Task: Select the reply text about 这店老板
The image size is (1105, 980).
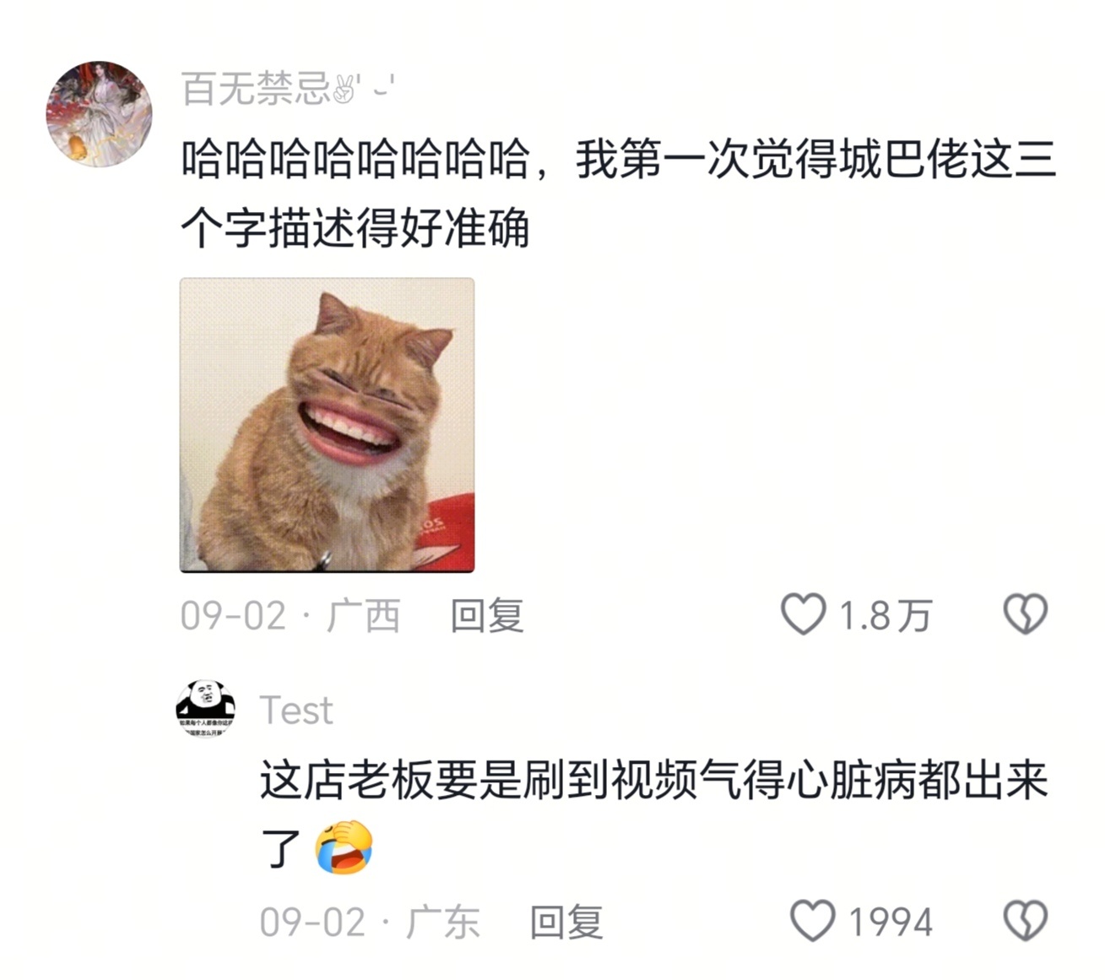Action: pos(654,814)
